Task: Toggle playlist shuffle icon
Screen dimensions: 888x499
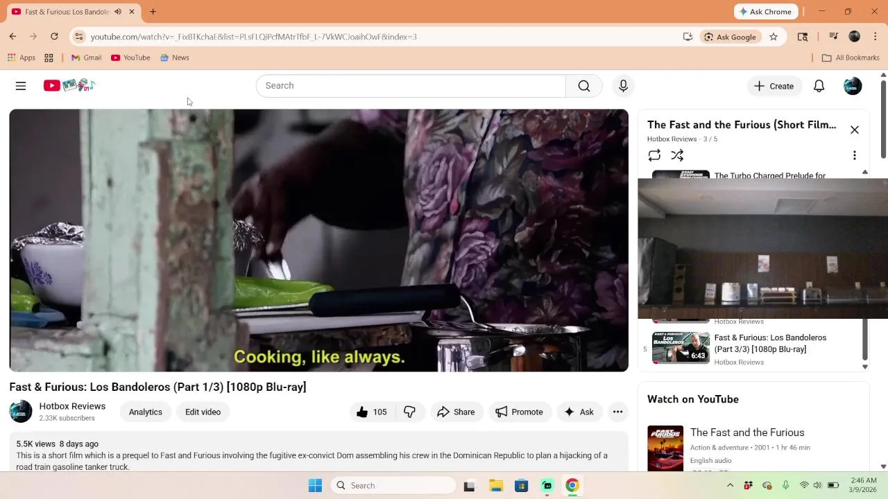Action: pos(677,155)
